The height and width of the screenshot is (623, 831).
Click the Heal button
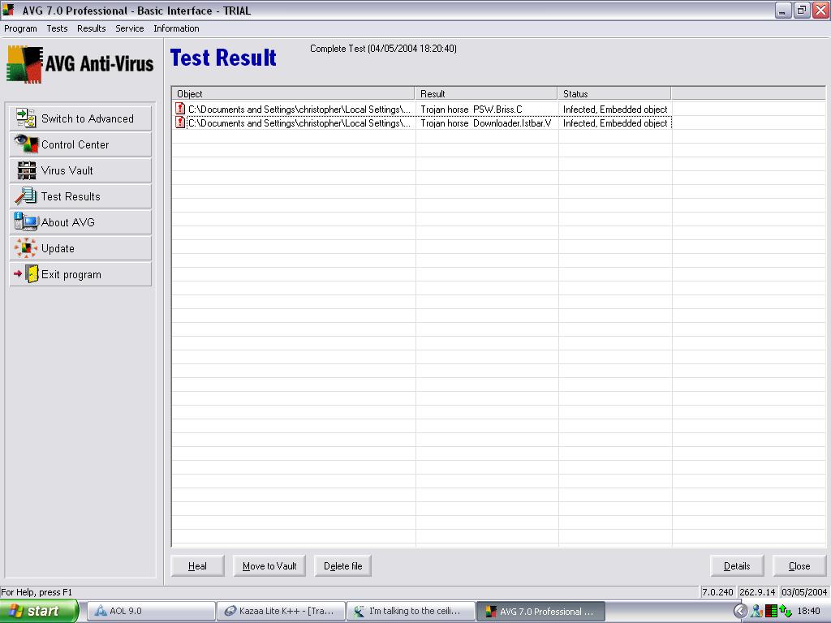[x=197, y=565]
